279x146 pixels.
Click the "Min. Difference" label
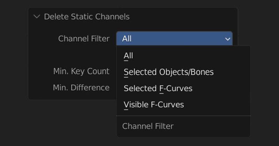81,87
